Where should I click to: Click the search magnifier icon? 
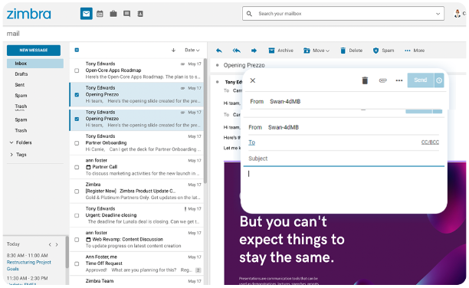point(249,14)
